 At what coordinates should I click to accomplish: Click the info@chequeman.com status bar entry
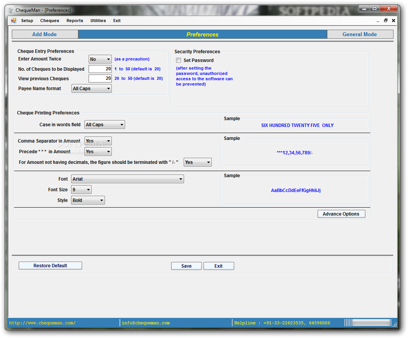(x=146, y=323)
